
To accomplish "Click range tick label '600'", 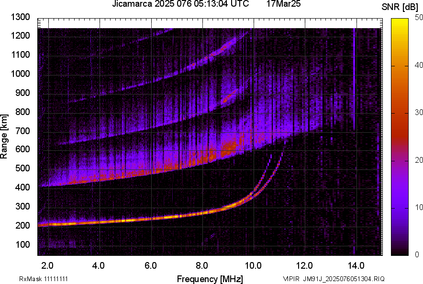I will click(22, 149).
